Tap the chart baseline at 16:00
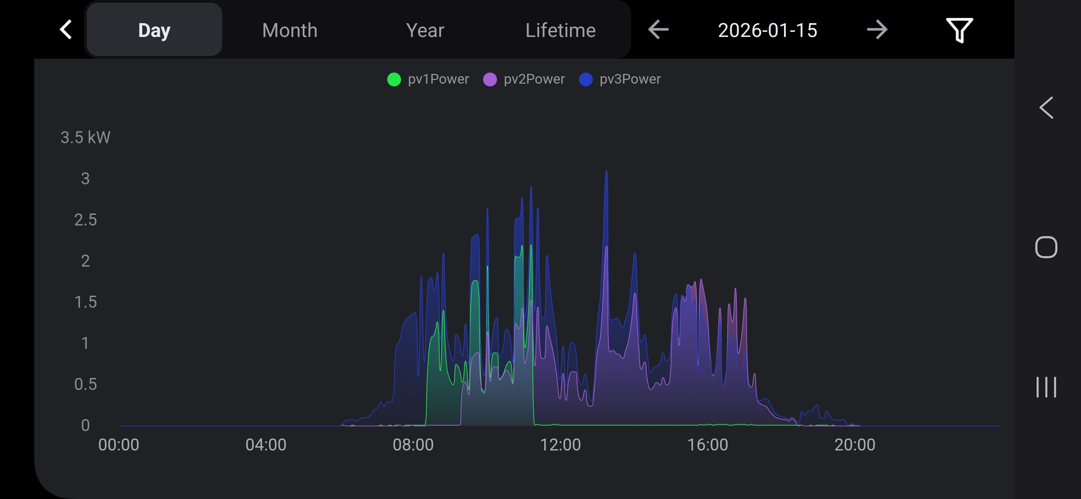The height and width of the screenshot is (499, 1081). click(x=708, y=425)
